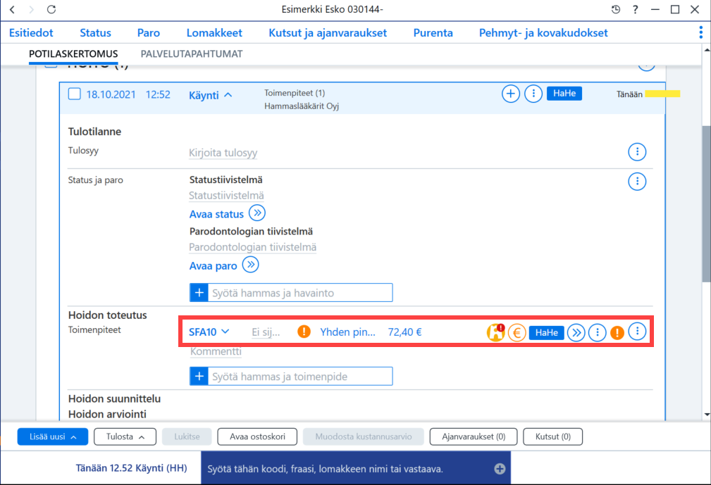Click the Ajanvaraukset (0) button
Screen dimensions: 711x485
pos(474,436)
